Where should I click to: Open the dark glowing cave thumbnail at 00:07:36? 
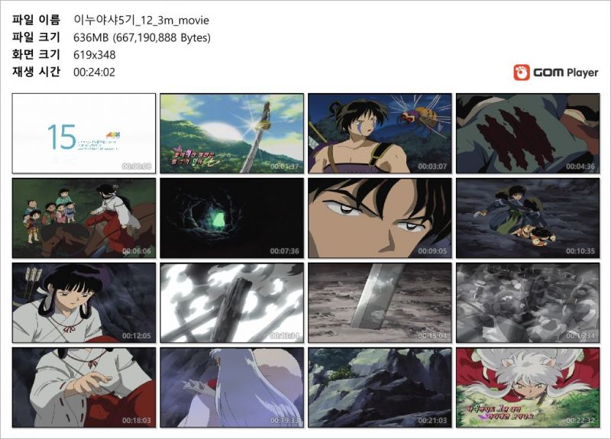click(x=232, y=218)
